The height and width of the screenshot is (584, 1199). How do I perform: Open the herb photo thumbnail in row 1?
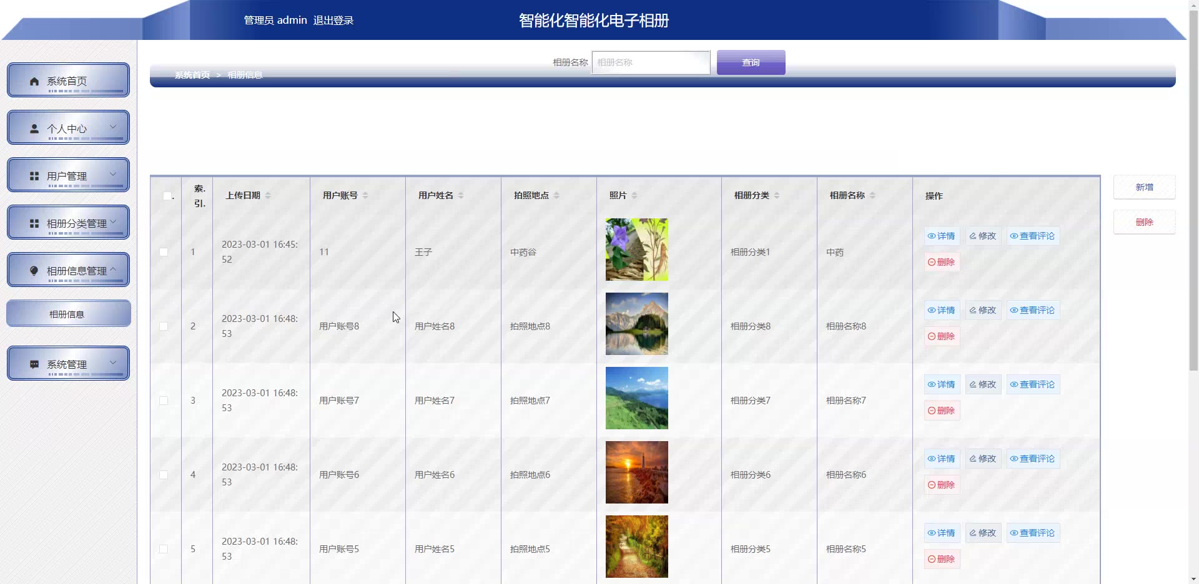tap(636, 250)
